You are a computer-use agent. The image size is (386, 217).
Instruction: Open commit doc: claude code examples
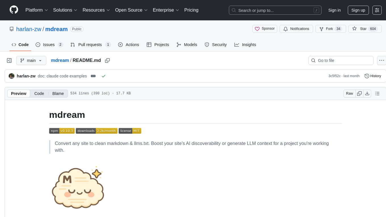62,76
